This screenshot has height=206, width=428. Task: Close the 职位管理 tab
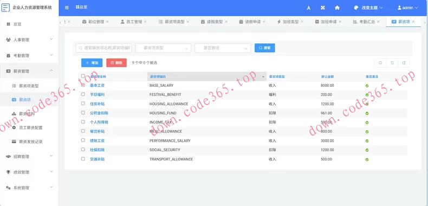(107, 22)
